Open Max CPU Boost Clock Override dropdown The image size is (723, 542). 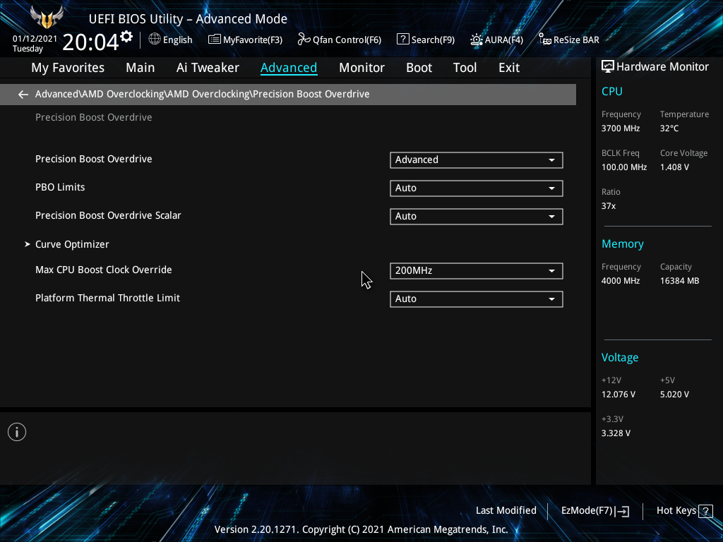point(477,270)
